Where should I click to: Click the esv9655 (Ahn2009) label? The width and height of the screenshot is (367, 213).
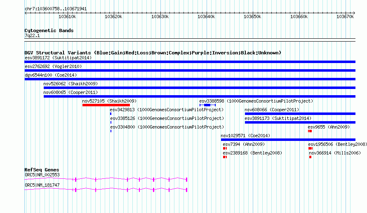[329, 127]
